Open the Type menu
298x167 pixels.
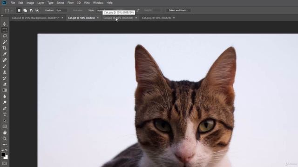[50, 3]
